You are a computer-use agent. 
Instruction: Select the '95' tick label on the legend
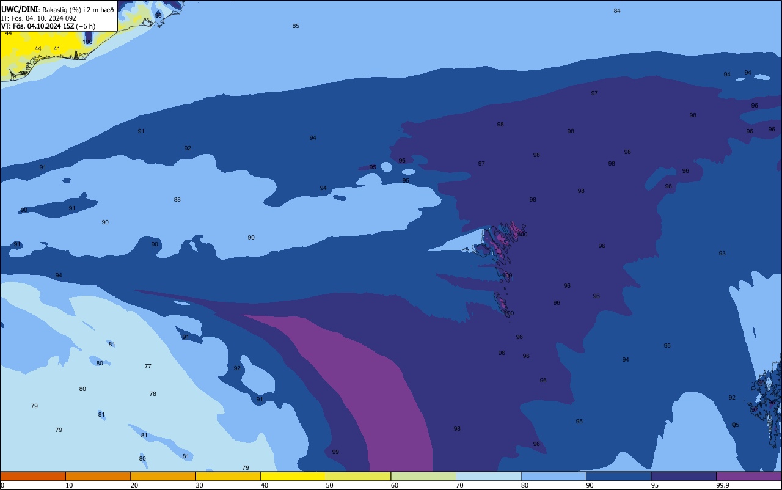tap(655, 485)
